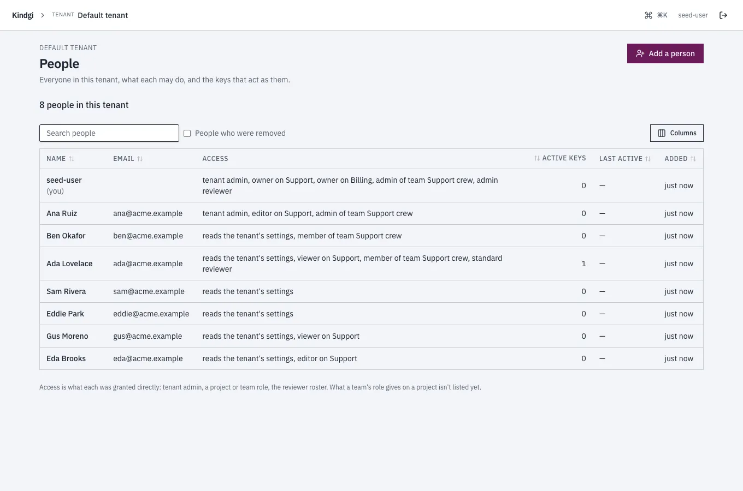Click Ana Ruiz's access description

(308, 213)
